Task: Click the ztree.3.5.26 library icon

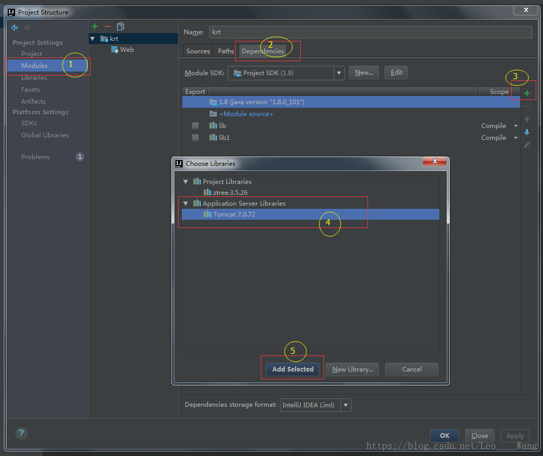Action: [208, 192]
